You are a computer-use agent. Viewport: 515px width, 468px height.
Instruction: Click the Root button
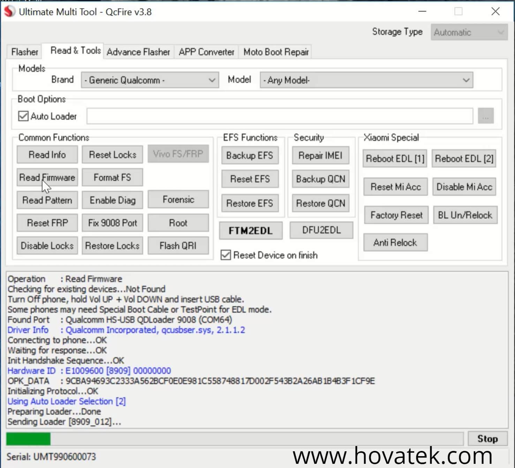(x=178, y=223)
